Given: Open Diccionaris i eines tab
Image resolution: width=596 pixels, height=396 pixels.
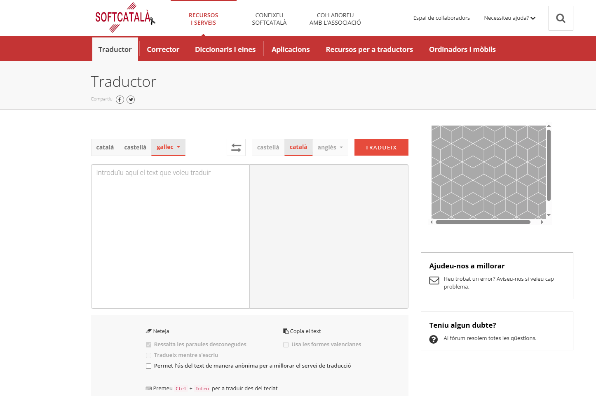Looking at the screenshot, I should coord(225,49).
